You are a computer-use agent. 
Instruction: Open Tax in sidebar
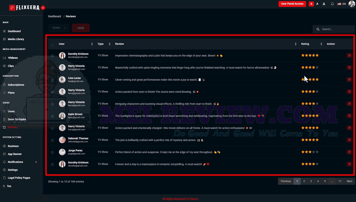click(9, 186)
